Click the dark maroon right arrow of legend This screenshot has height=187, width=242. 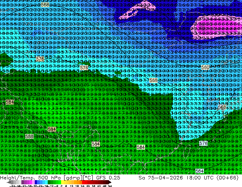pos(110,182)
